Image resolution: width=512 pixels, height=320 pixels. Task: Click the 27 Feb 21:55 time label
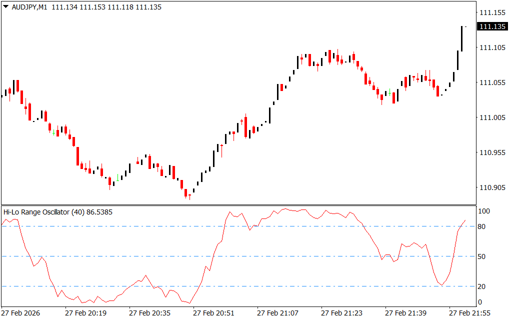469,313
